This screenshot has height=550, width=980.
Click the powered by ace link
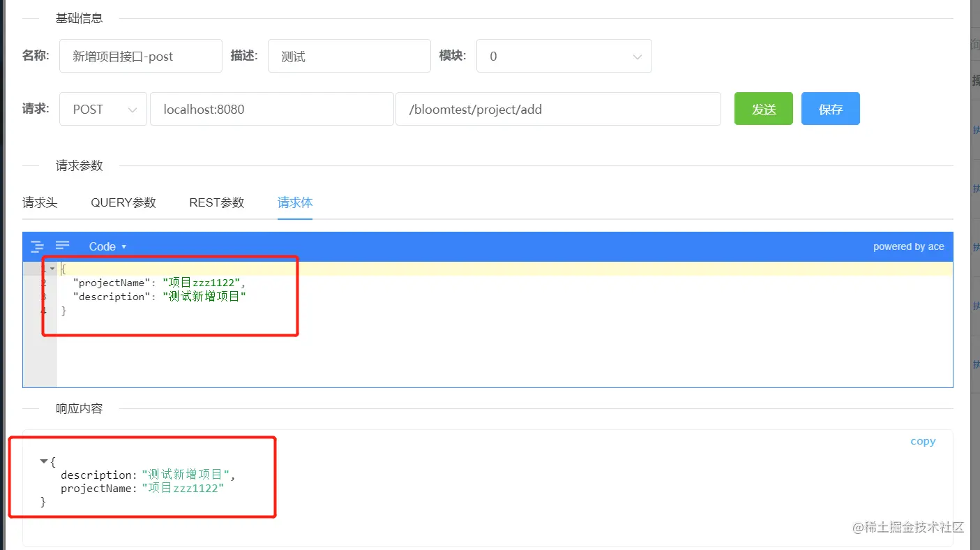point(908,246)
